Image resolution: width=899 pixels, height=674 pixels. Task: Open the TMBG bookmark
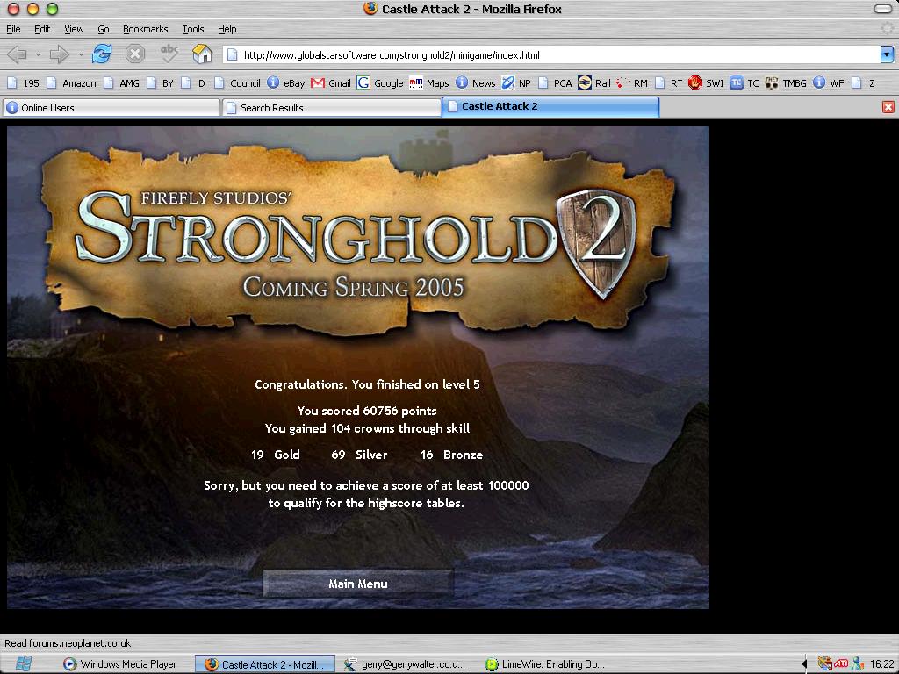click(786, 83)
